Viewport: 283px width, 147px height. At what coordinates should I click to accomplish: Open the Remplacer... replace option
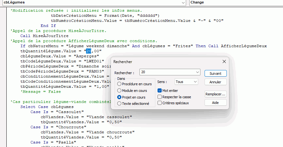coord(215,94)
